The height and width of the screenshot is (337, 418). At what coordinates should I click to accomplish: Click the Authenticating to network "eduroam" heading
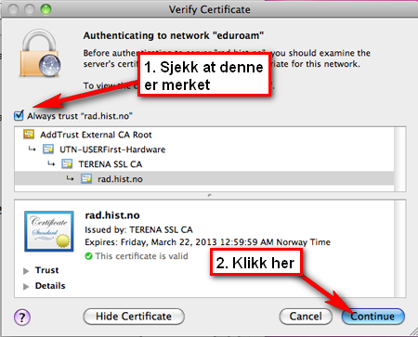(x=174, y=35)
